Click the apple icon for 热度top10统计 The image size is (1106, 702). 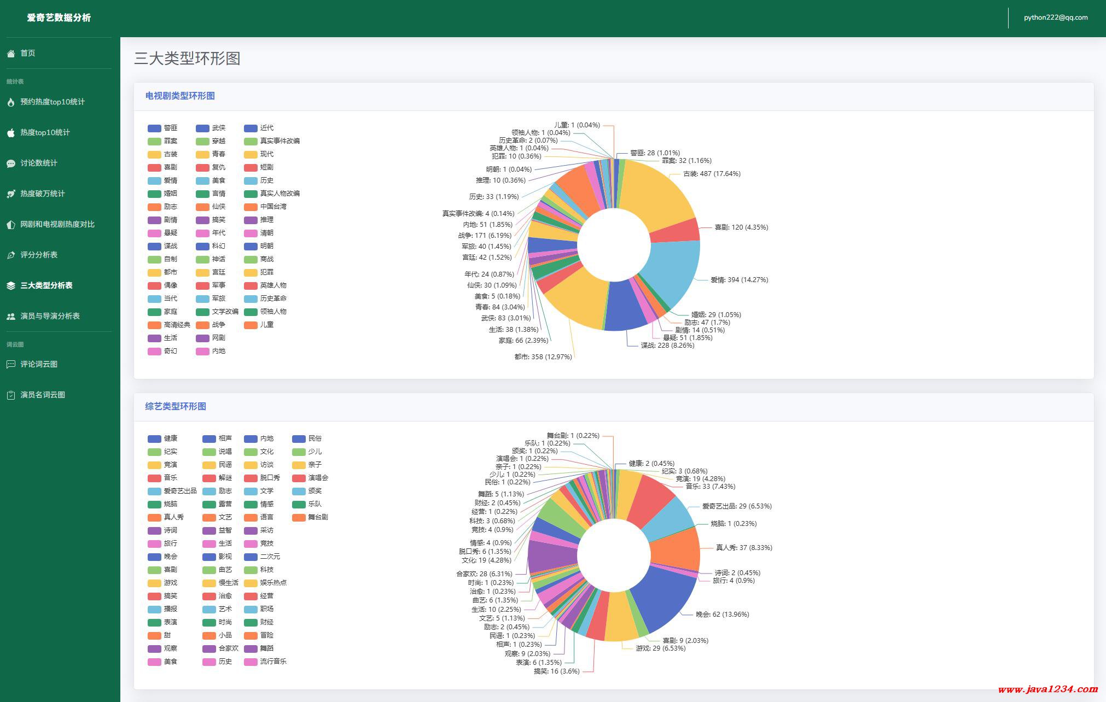pos(11,133)
